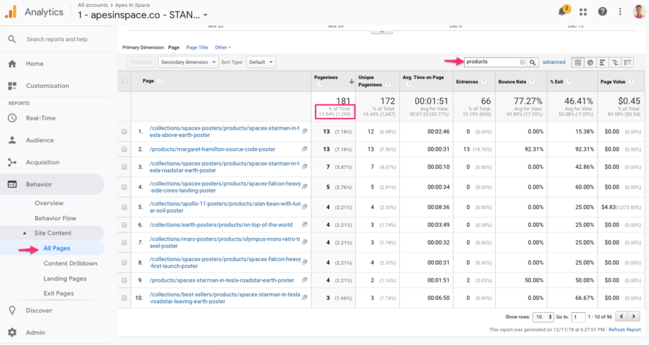Check row 10 best-sellers checkbox

point(124,298)
